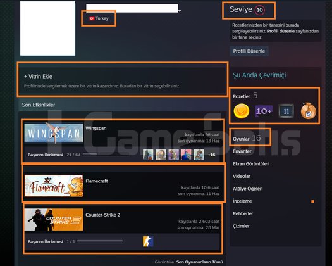Click Counter-Strike 2 achievement progress bar

100,241
